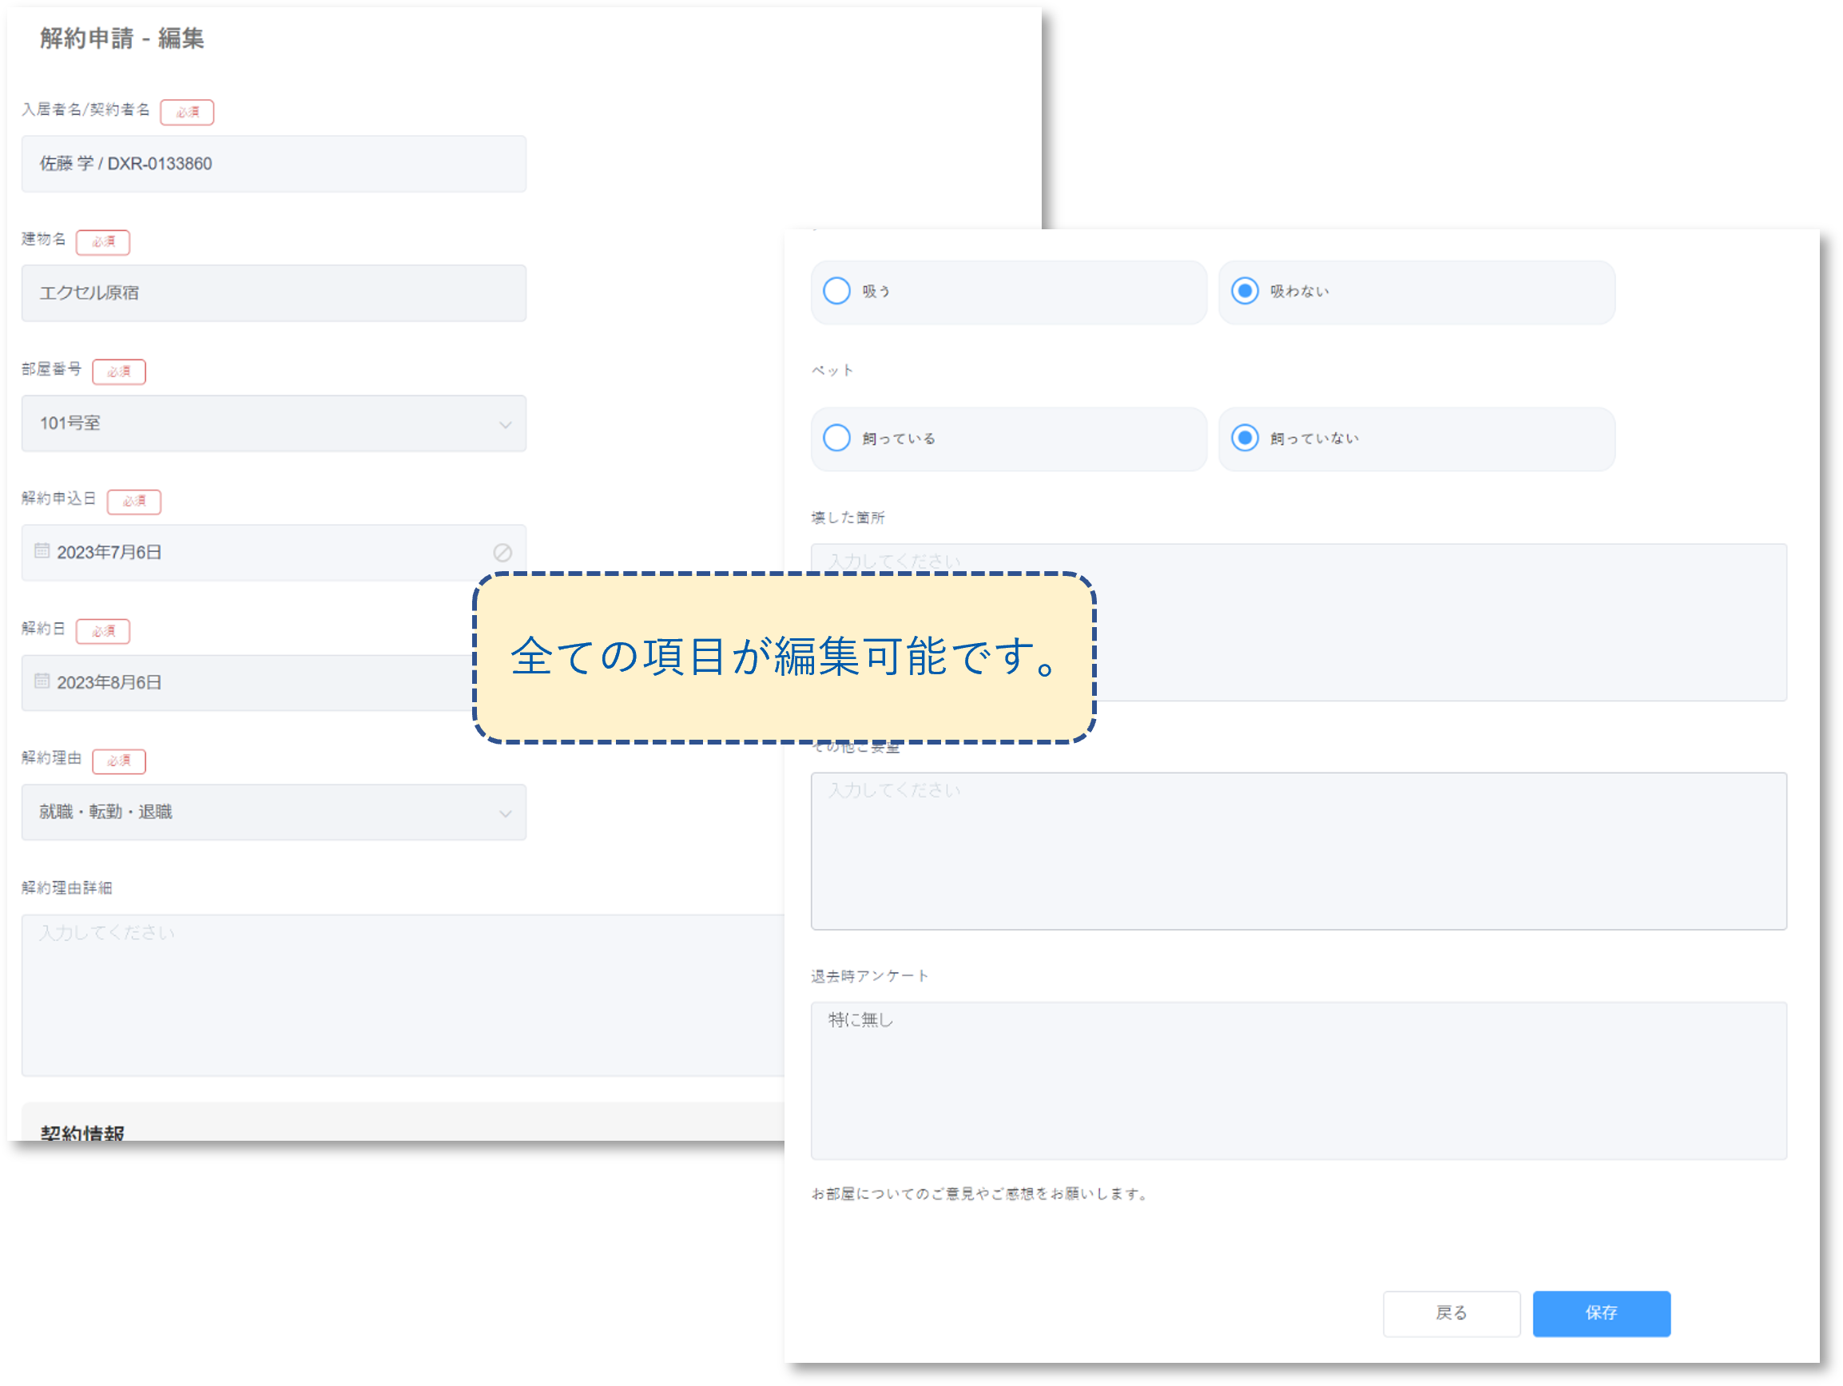The image size is (1843, 1386).
Task: Expand the 部屋番号 chevron arrow
Action: tap(506, 424)
